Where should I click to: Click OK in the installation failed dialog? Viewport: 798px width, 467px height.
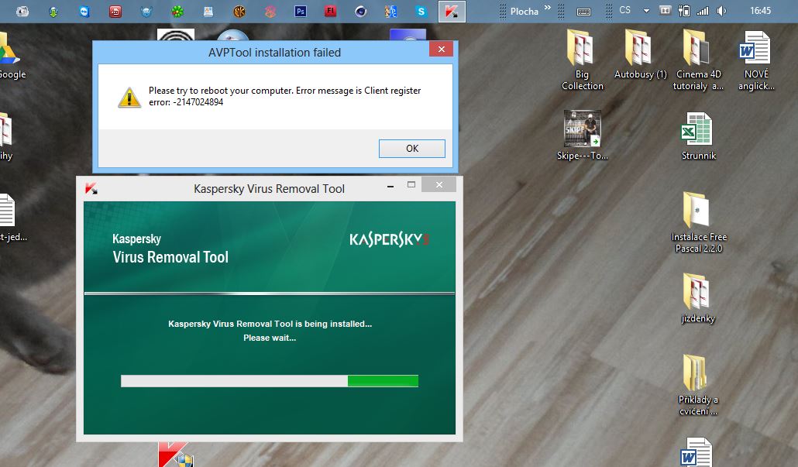pos(411,149)
